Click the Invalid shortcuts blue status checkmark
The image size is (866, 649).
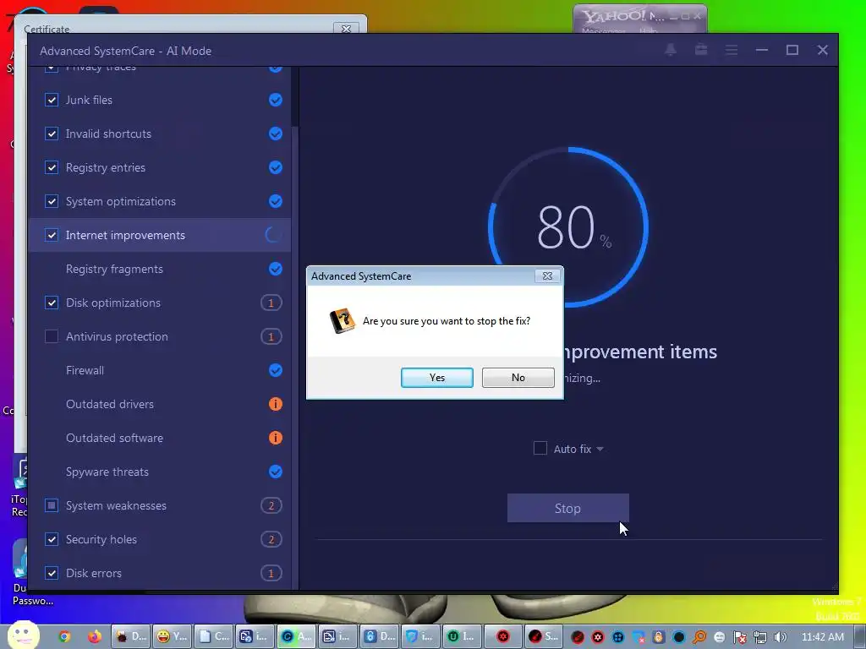point(275,134)
